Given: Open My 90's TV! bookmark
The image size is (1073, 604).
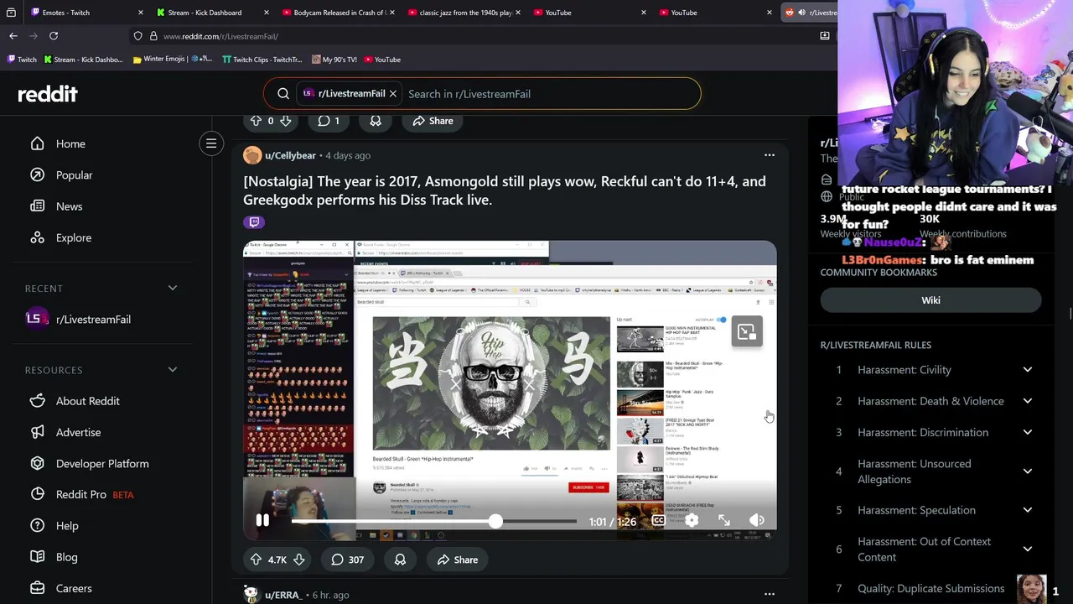Looking at the screenshot, I should (x=334, y=60).
